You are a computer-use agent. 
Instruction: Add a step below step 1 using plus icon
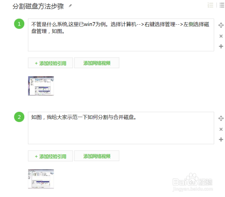pos(221,46)
